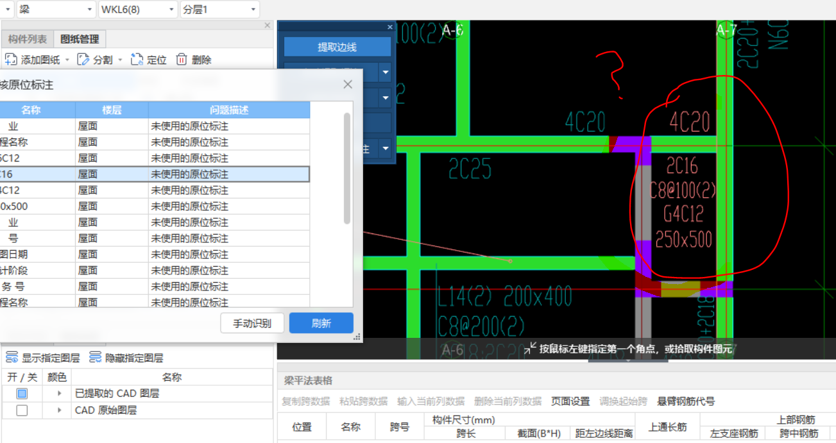Close the 核原位标注 dialog

pyautogui.click(x=348, y=84)
